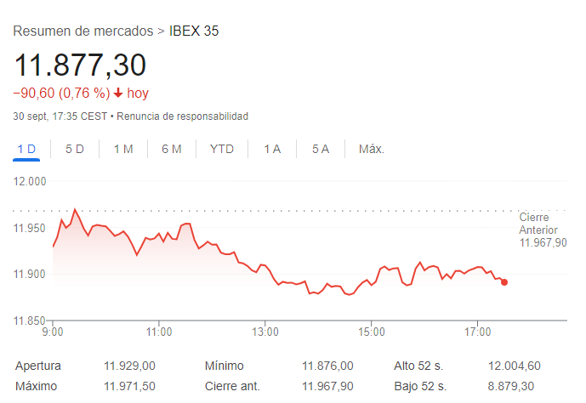Viewport: 586px width, 403px height.
Task: Click the red endpoint dot on chart
Action: pos(504,282)
